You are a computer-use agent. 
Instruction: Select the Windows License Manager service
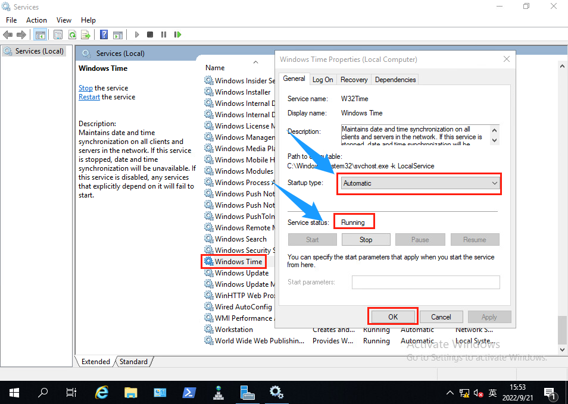point(239,126)
